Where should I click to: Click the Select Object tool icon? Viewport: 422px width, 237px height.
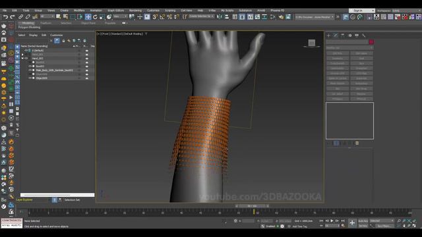(59, 17)
